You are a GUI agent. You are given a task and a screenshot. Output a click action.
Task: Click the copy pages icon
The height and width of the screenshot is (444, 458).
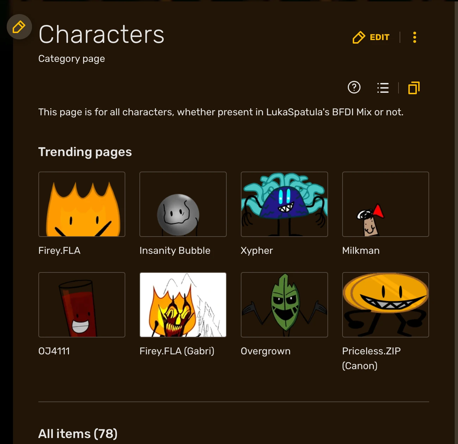tap(414, 88)
